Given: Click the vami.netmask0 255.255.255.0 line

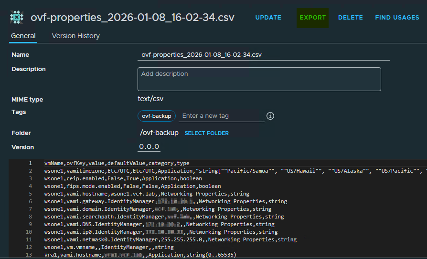Looking at the screenshot, I should point(171,239).
